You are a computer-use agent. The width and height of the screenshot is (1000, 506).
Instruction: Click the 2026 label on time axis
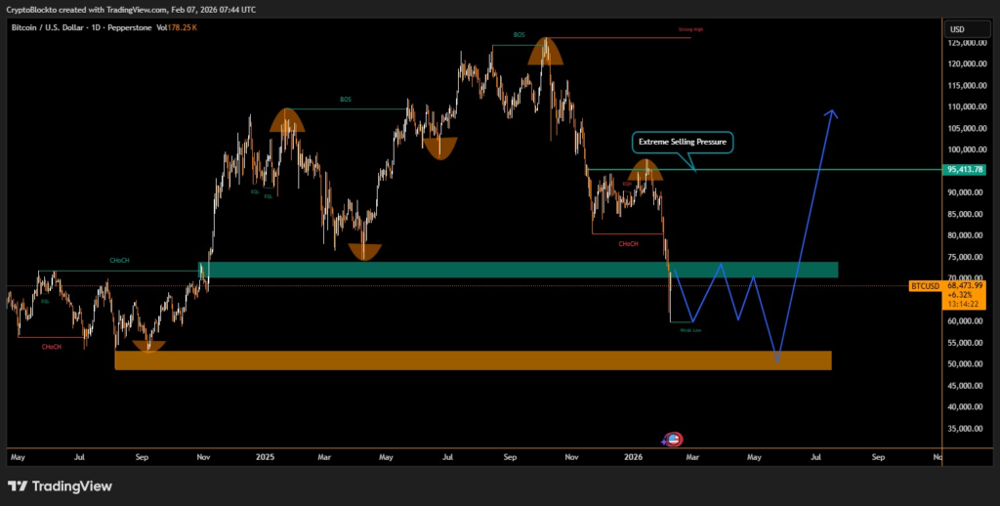tap(633, 456)
